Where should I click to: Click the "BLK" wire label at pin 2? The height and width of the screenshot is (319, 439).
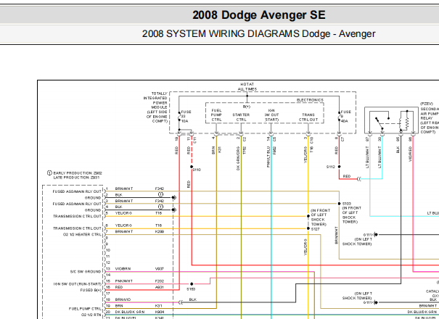tap(119, 195)
